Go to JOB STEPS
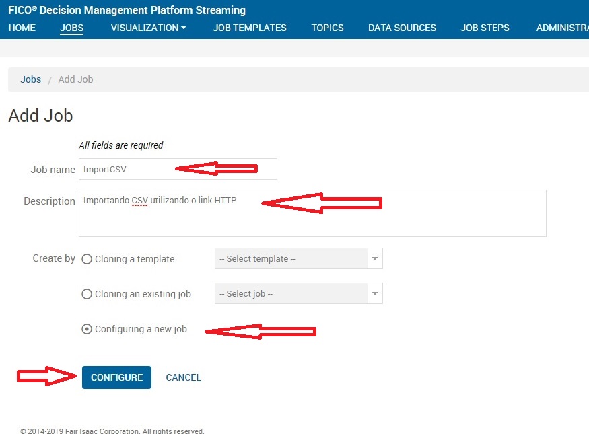Image resolution: width=589 pixels, height=434 pixels. click(485, 28)
